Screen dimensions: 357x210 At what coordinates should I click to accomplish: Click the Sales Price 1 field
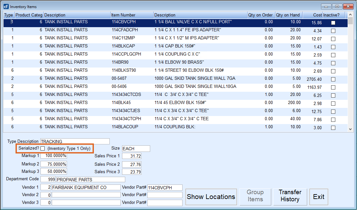coord(131,156)
